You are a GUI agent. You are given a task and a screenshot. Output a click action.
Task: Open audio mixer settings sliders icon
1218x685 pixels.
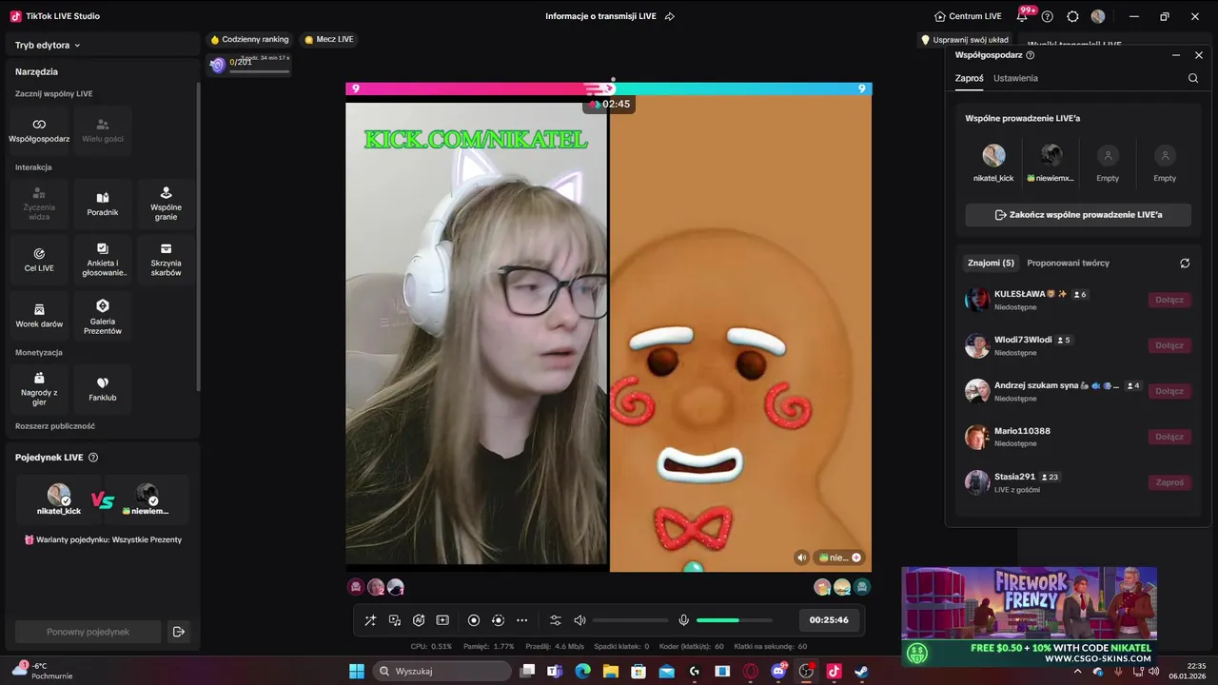point(556,620)
